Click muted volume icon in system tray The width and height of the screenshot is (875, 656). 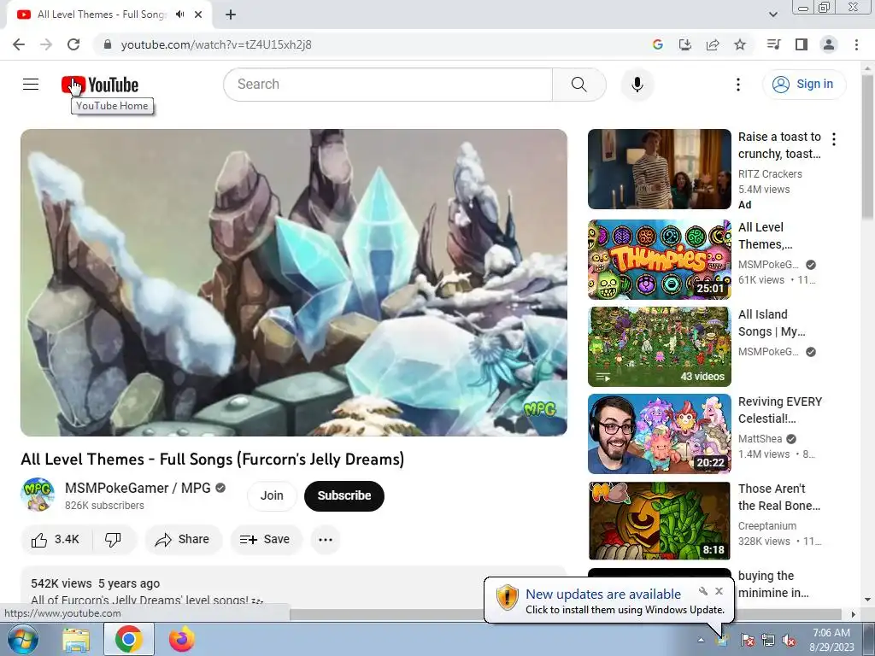coord(789,640)
